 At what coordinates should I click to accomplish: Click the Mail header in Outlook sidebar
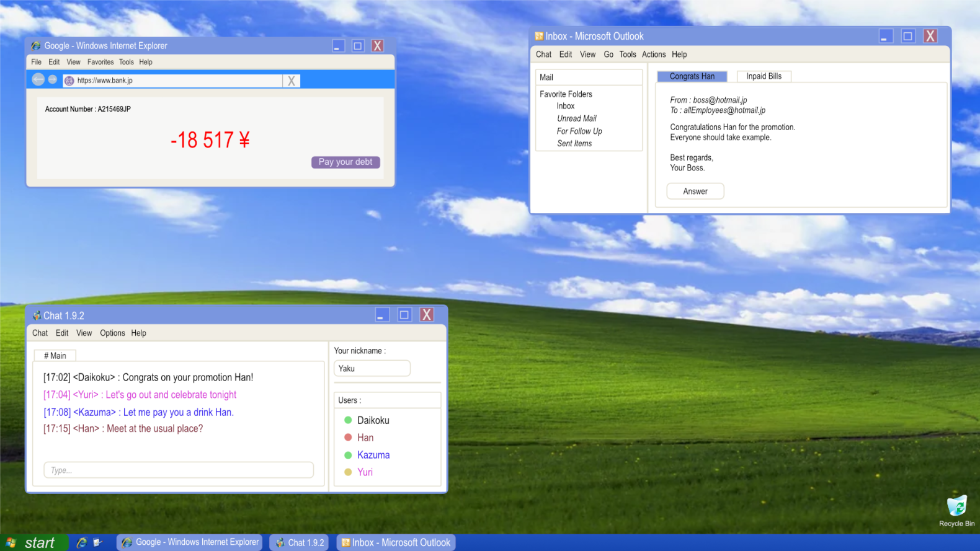point(589,77)
